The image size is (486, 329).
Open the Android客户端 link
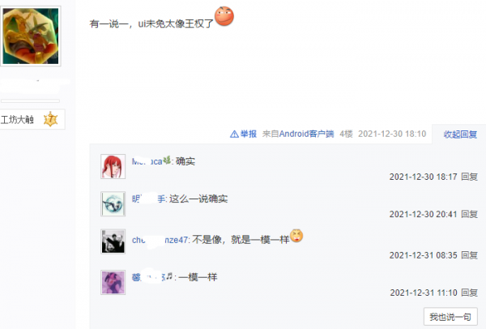coord(306,134)
